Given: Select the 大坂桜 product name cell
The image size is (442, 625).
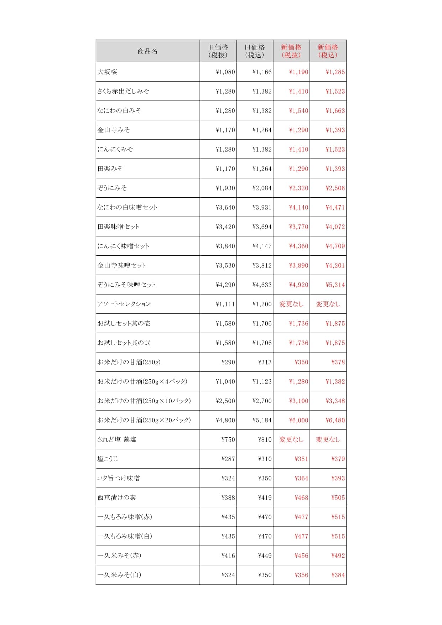Looking at the screenshot, I should point(147,72).
